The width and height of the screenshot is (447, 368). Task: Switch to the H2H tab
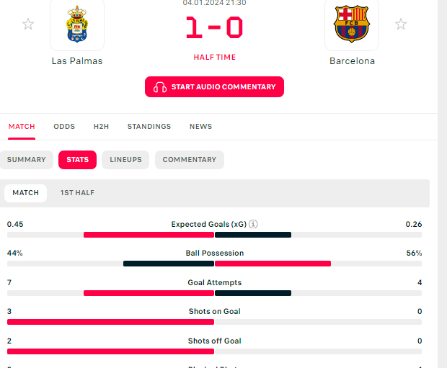101,127
